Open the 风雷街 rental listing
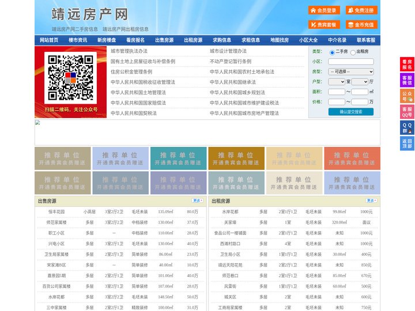The image size is (415, 311). coord(230,286)
